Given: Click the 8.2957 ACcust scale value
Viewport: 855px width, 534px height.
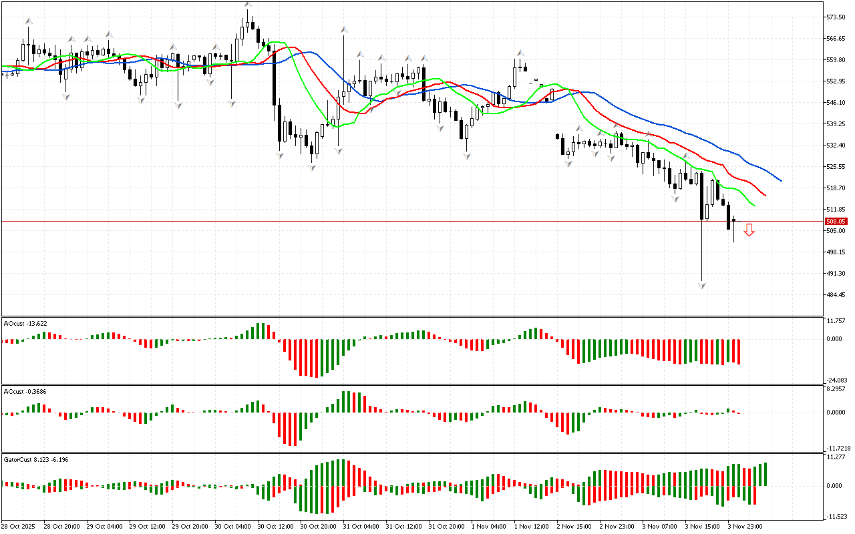Looking at the screenshot, I should pos(836,388).
